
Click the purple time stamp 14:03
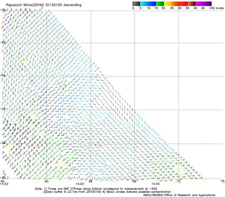(x=80, y=184)
